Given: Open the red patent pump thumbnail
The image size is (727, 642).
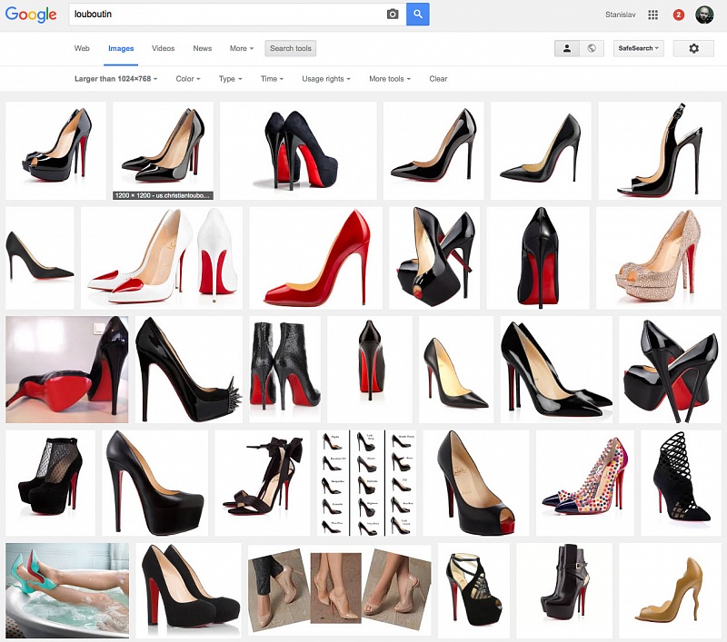Looking at the screenshot, I should point(315,258).
